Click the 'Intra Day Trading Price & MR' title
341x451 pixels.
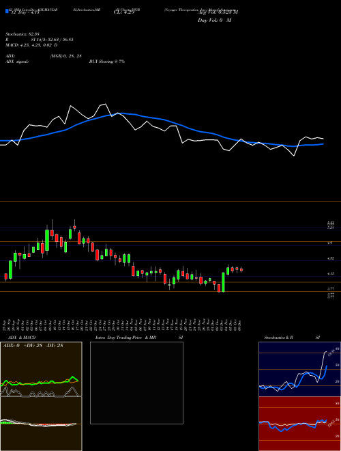pyautogui.click(x=125, y=338)
